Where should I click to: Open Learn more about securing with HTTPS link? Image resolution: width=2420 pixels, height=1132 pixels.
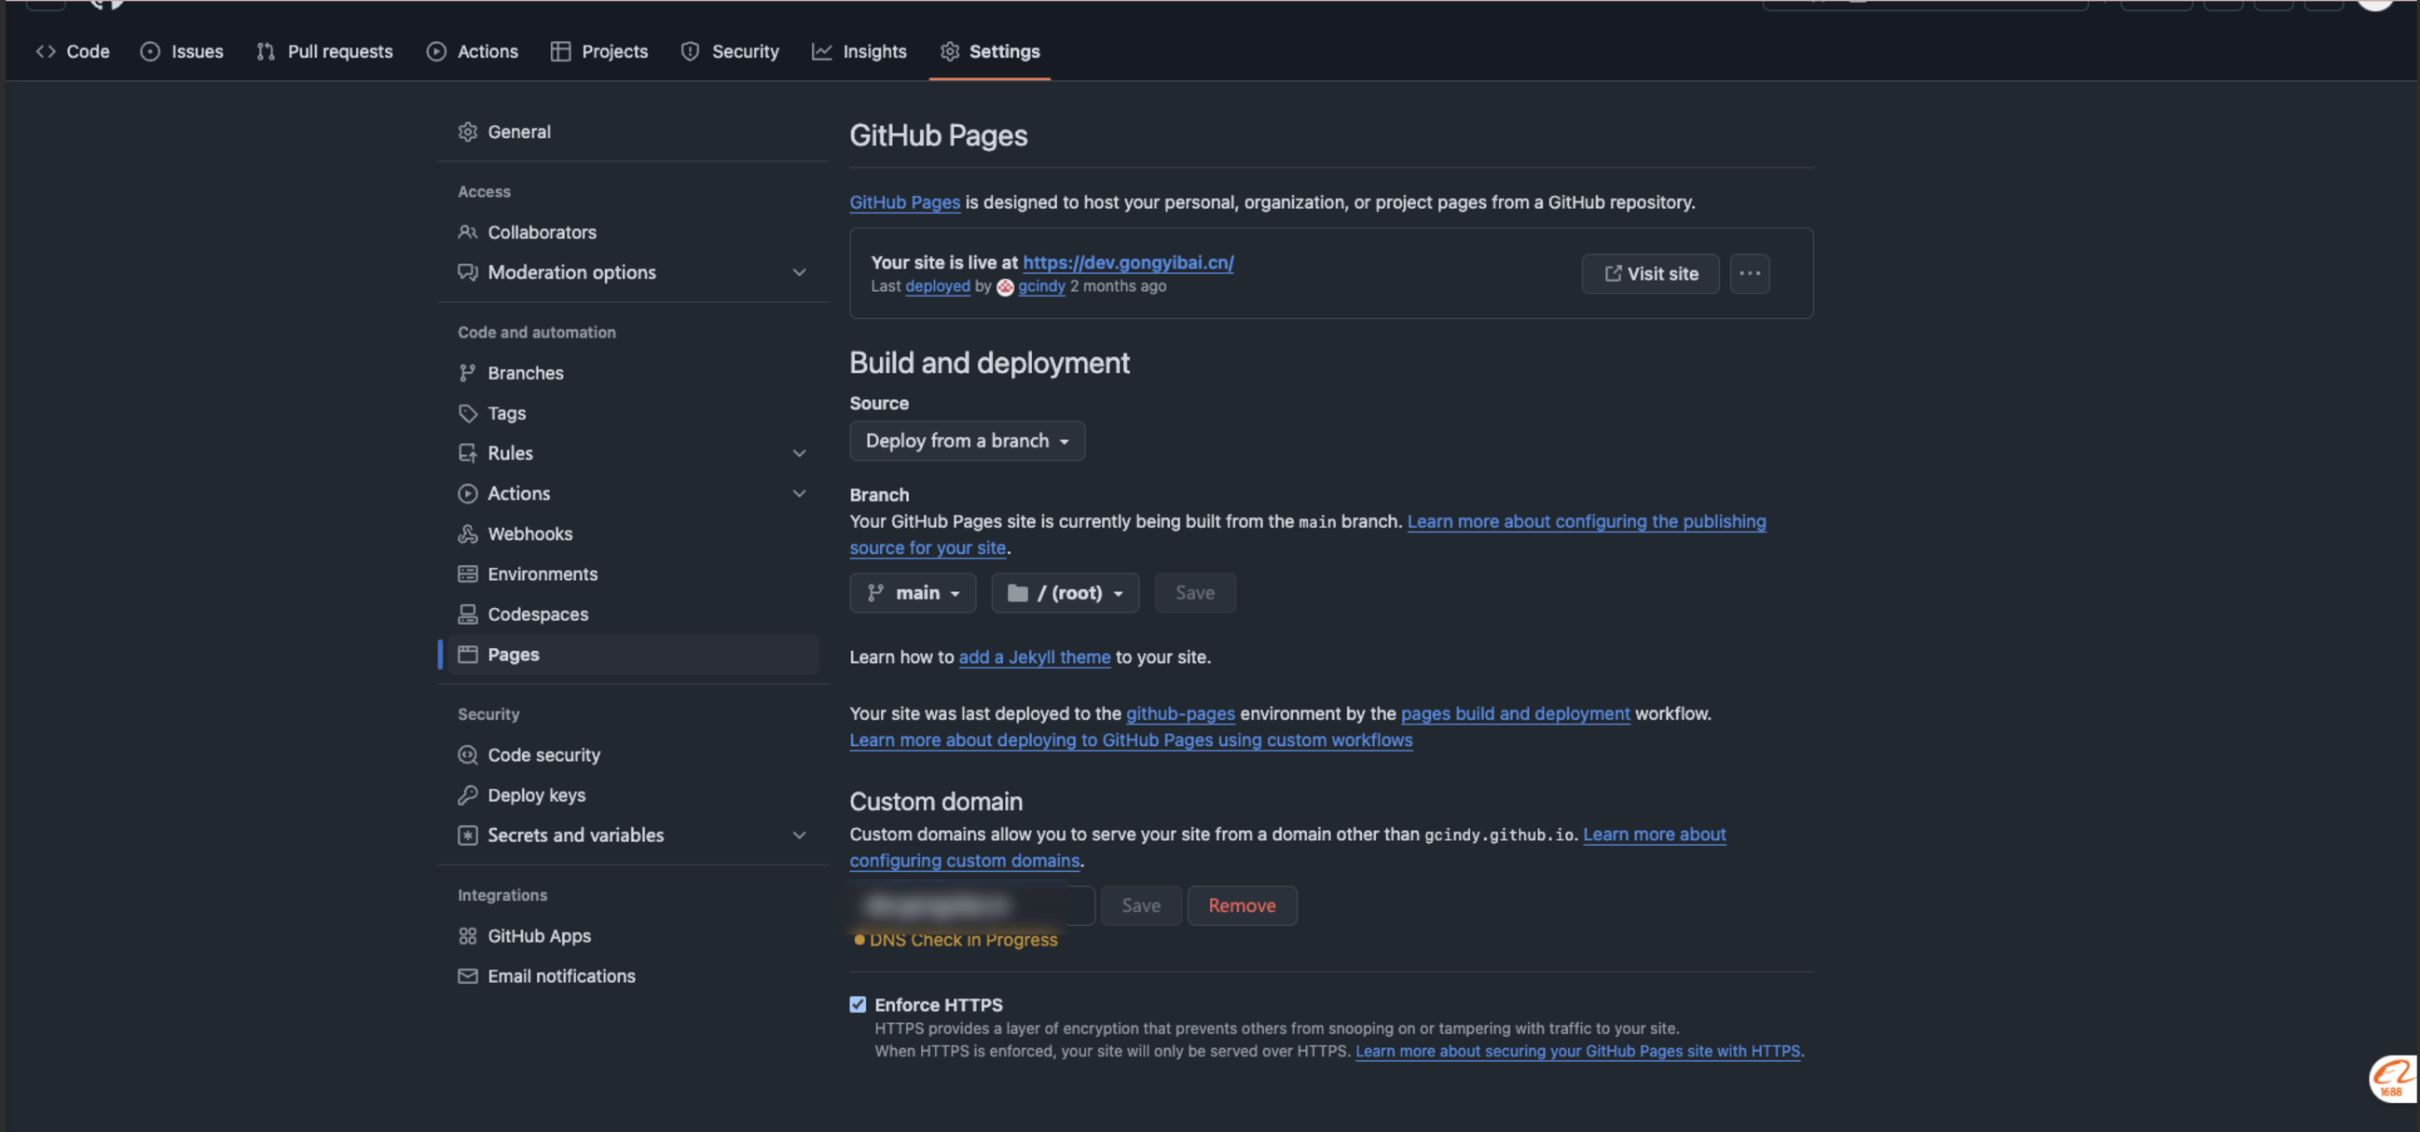1577,1051
